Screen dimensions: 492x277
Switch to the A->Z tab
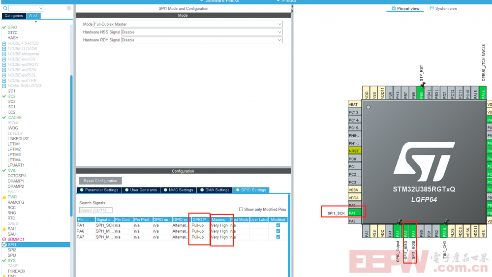[33, 16]
